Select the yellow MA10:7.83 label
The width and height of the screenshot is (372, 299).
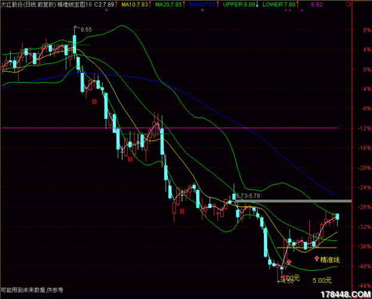point(134,4)
